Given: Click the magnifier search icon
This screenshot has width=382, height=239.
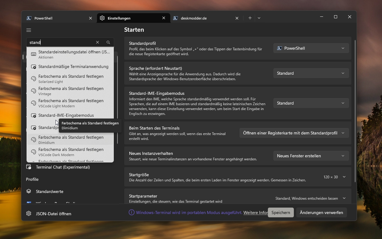Looking at the screenshot, I should pos(108,42).
